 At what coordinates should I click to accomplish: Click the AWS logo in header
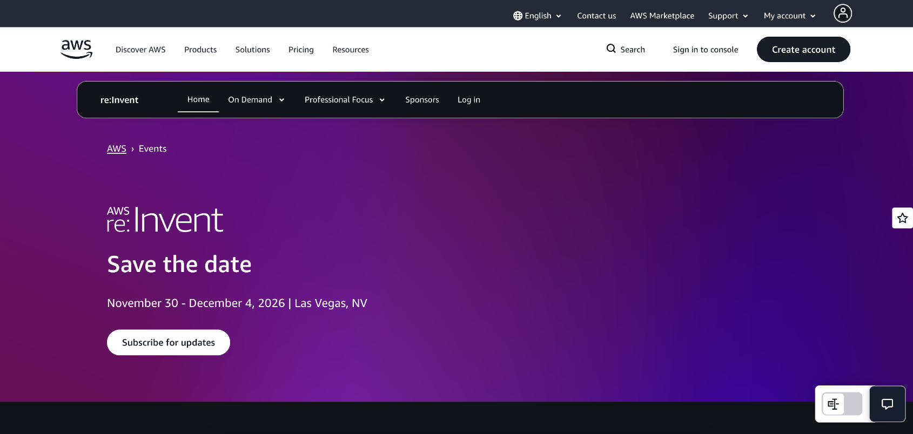click(76, 49)
